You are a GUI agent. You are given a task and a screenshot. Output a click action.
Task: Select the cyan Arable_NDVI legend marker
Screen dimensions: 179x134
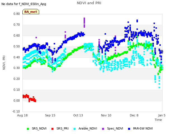click(x=75, y=129)
